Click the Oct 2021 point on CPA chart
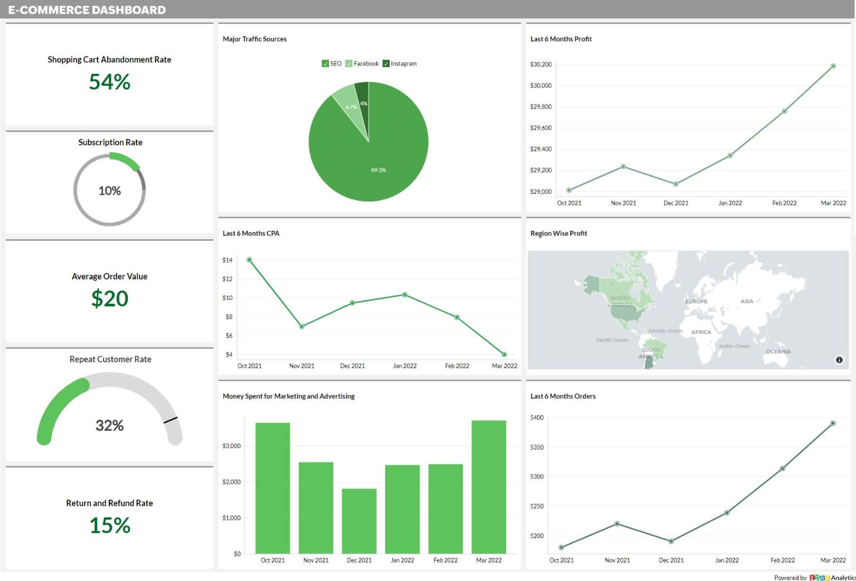Viewport: 856px width, 581px height. (x=248, y=259)
